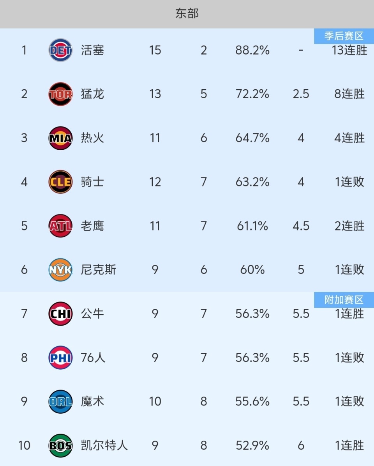Viewport: 374px width, 466px height.
Task: Open the 活塞 team name
Action: pyautogui.click(x=92, y=50)
